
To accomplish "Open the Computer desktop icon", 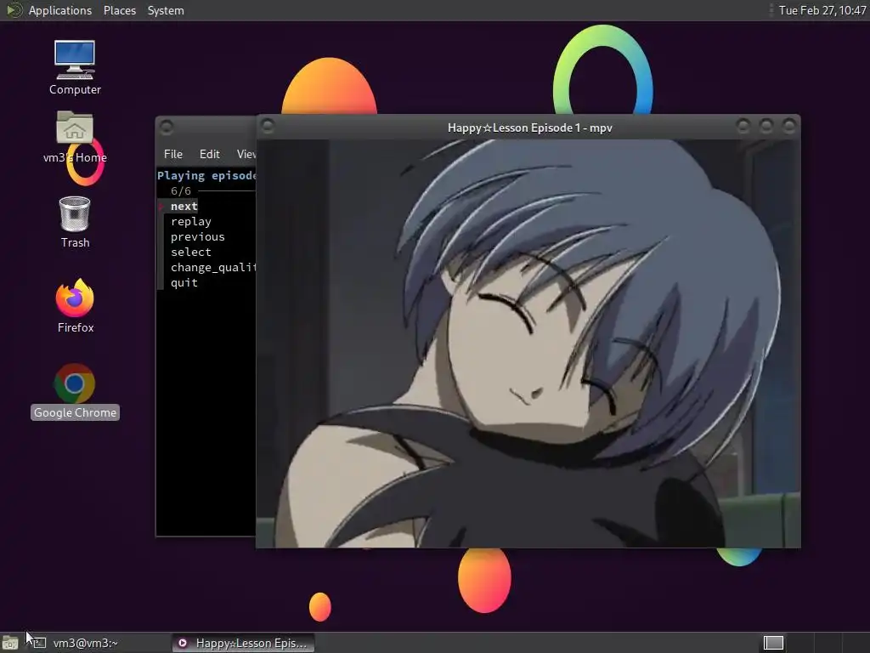I will pos(75,66).
